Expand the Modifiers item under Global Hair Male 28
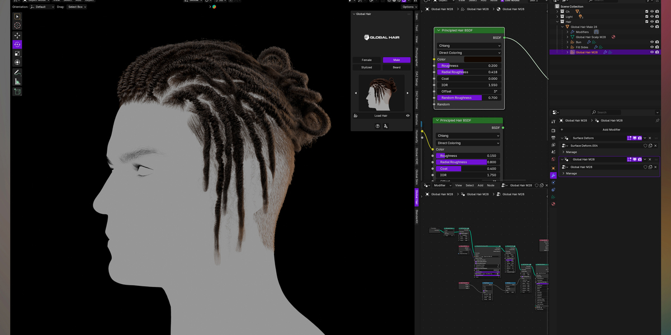 (x=567, y=32)
